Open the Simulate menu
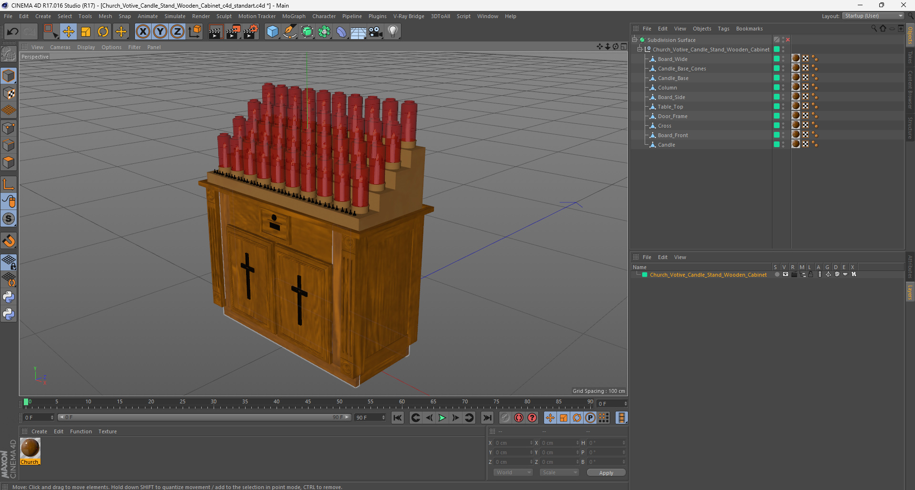Viewport: 915px width, 490px height. pos(175,16)
